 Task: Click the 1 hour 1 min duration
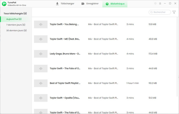132,83
